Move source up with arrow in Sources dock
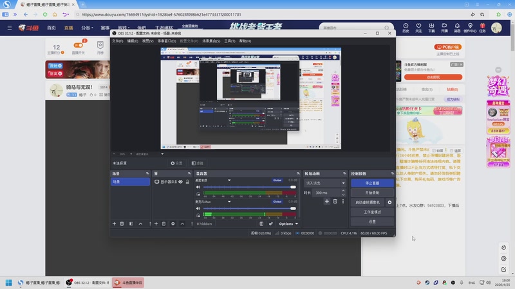The height and width of the screenshot is (289, 515). point(182,223)
